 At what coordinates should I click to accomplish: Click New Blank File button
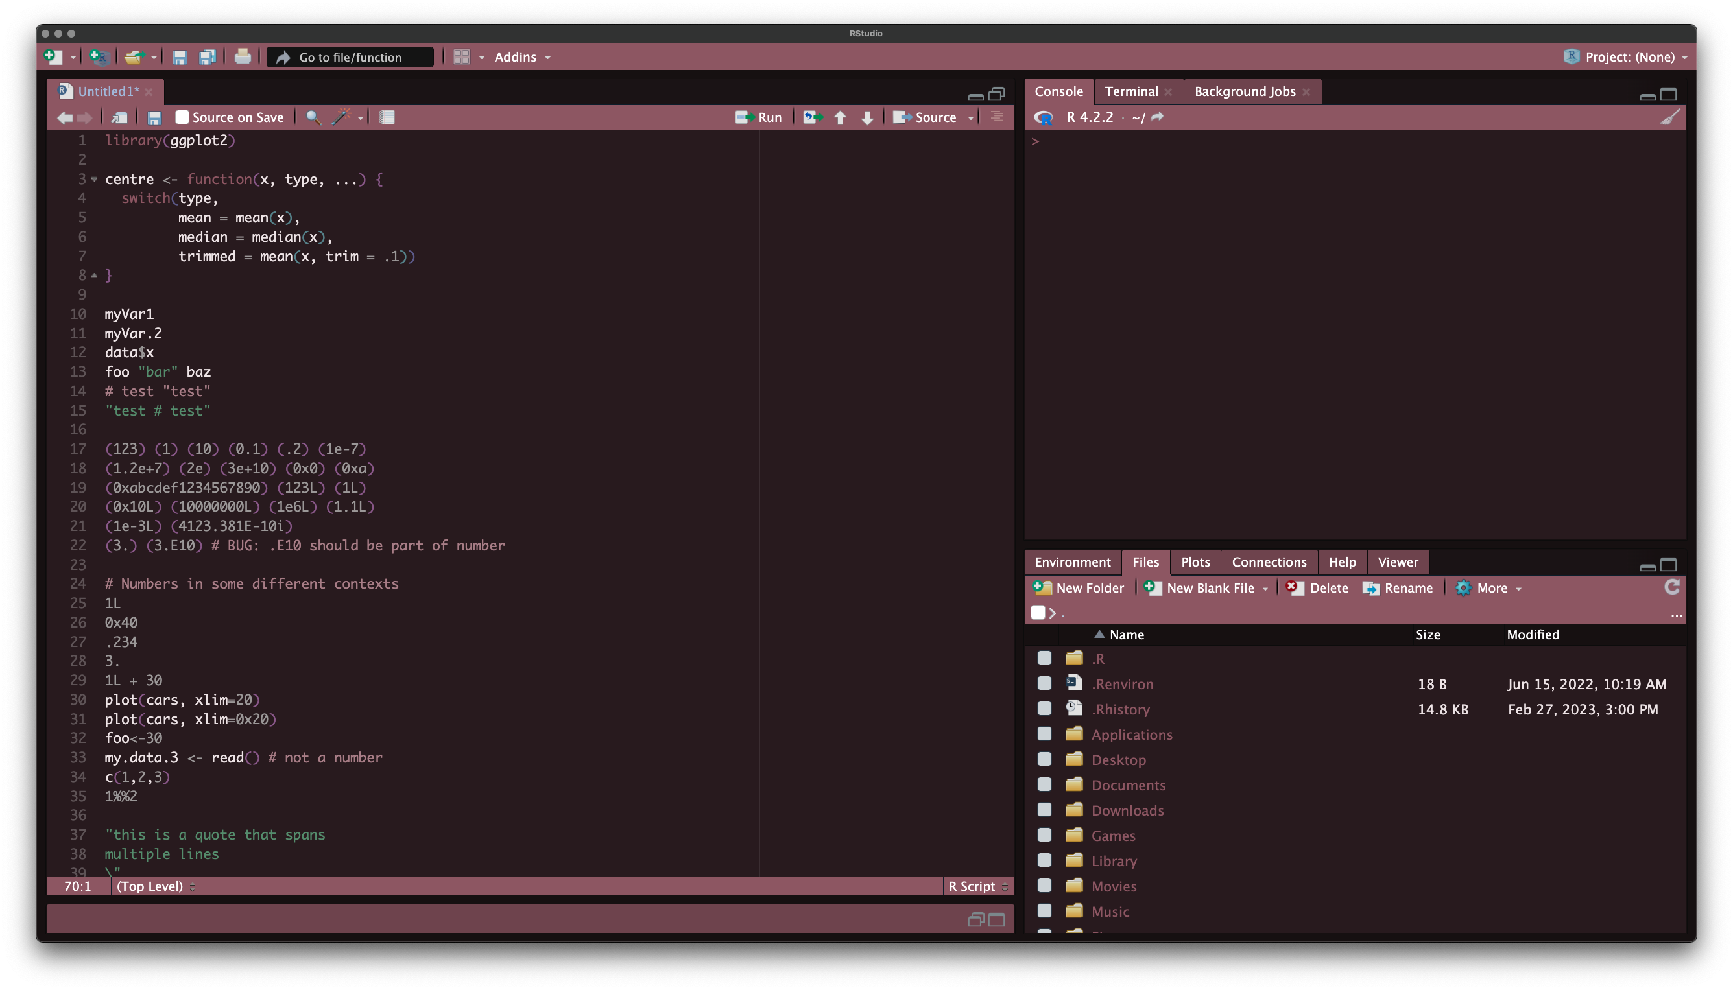1199,588
